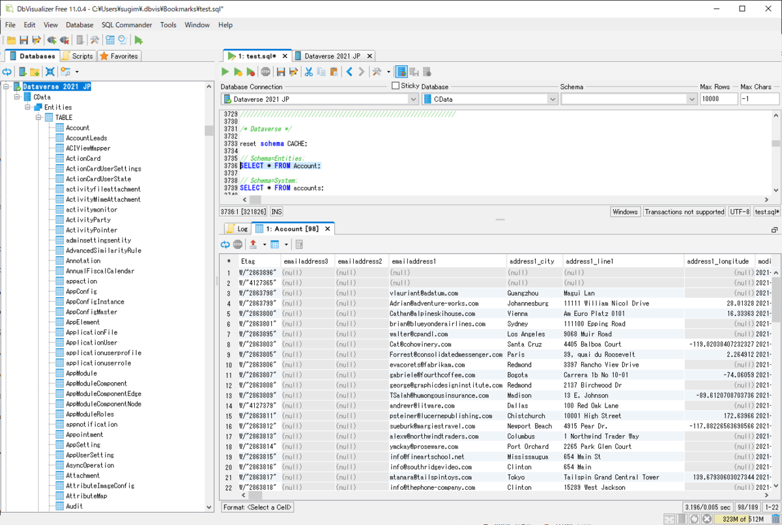The width and height of the screenshot is (782, 525).
Task: Open the Schema dropdown selector
Action: coord(692,99)
